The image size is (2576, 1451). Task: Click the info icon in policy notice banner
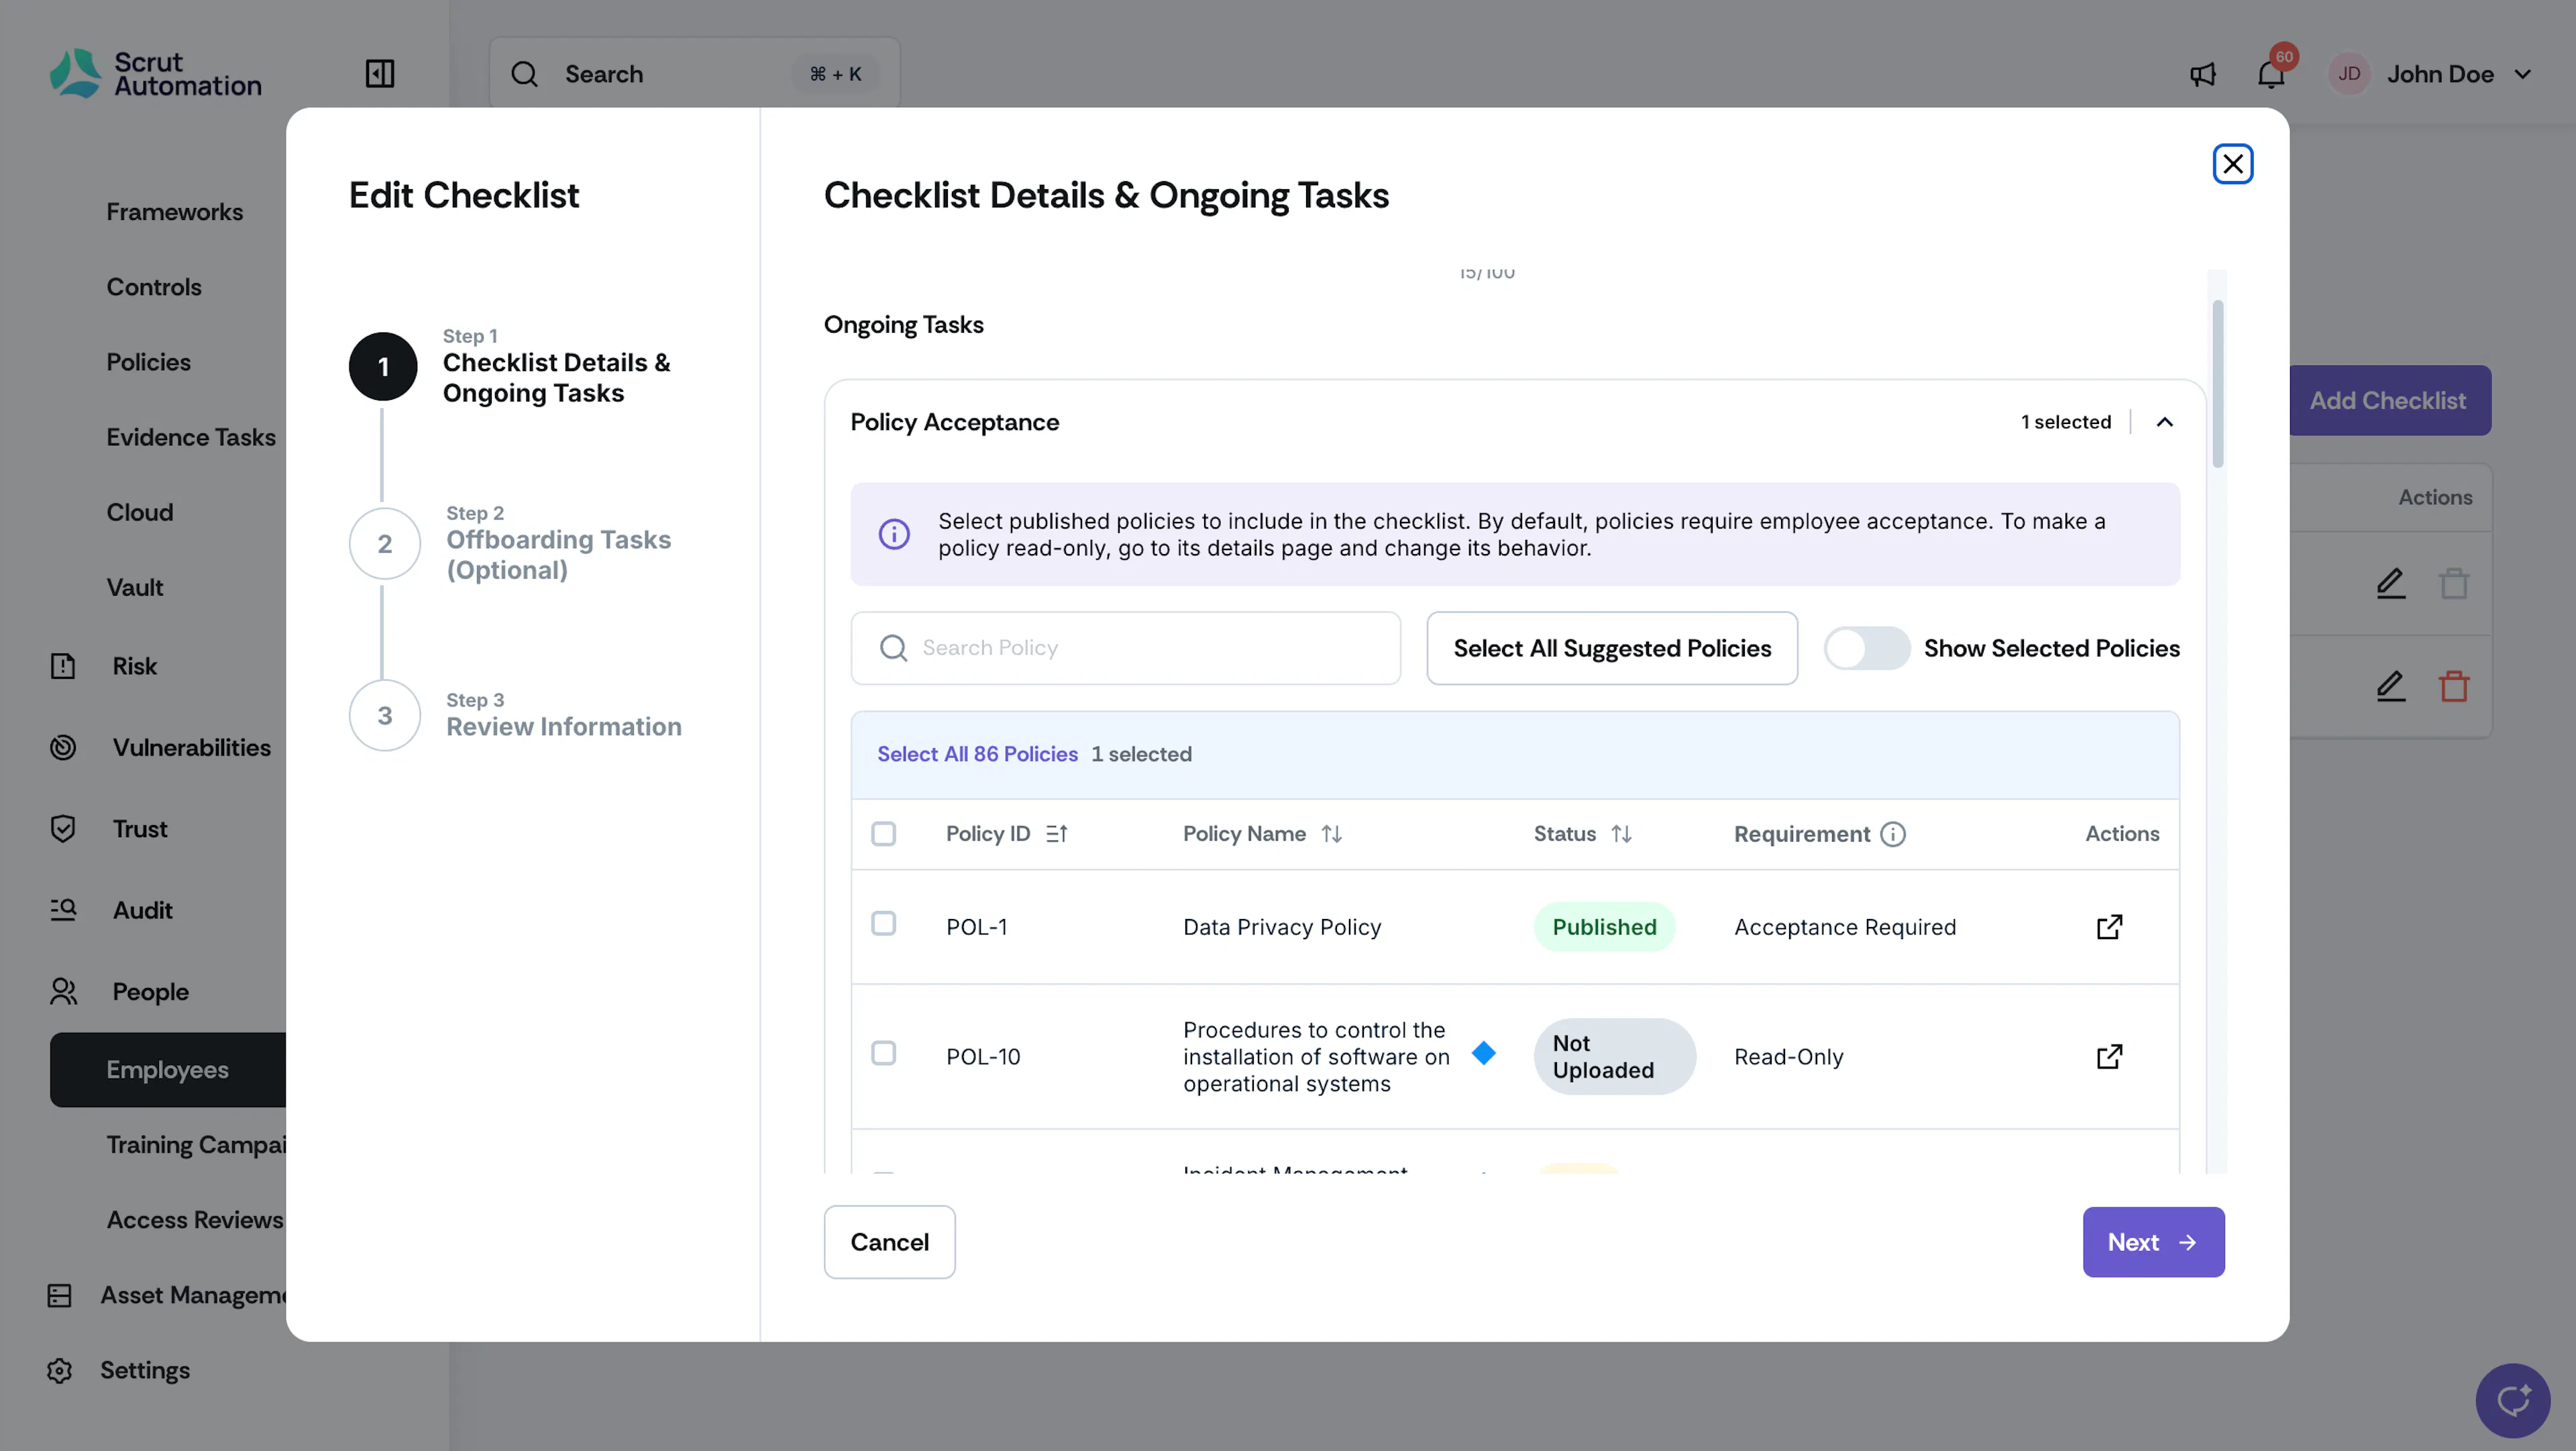point(894,534)
